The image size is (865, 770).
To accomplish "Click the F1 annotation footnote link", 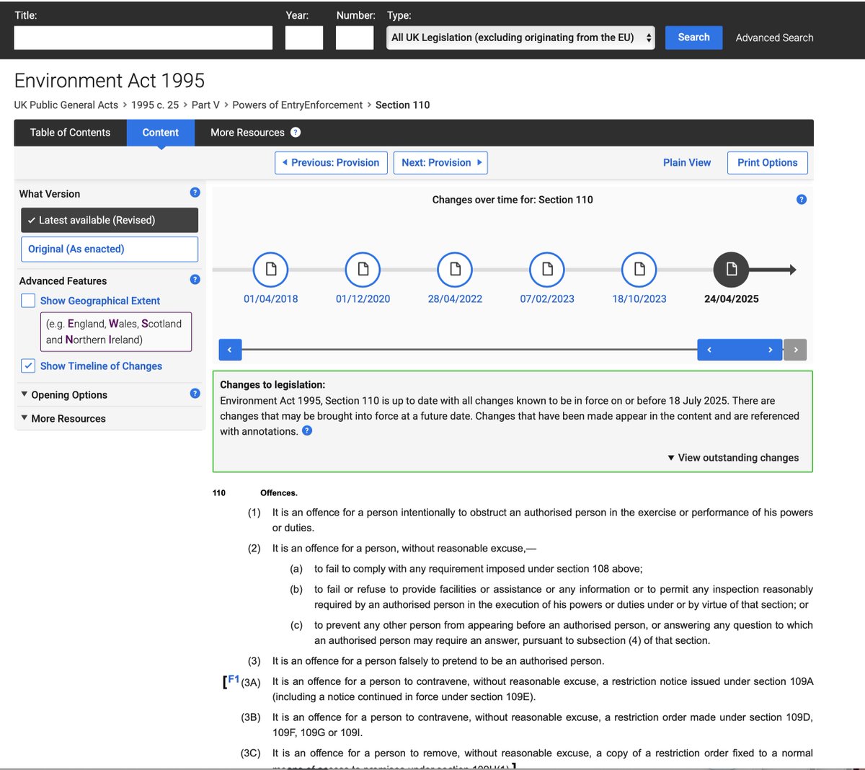I will (x=234, y=679).
